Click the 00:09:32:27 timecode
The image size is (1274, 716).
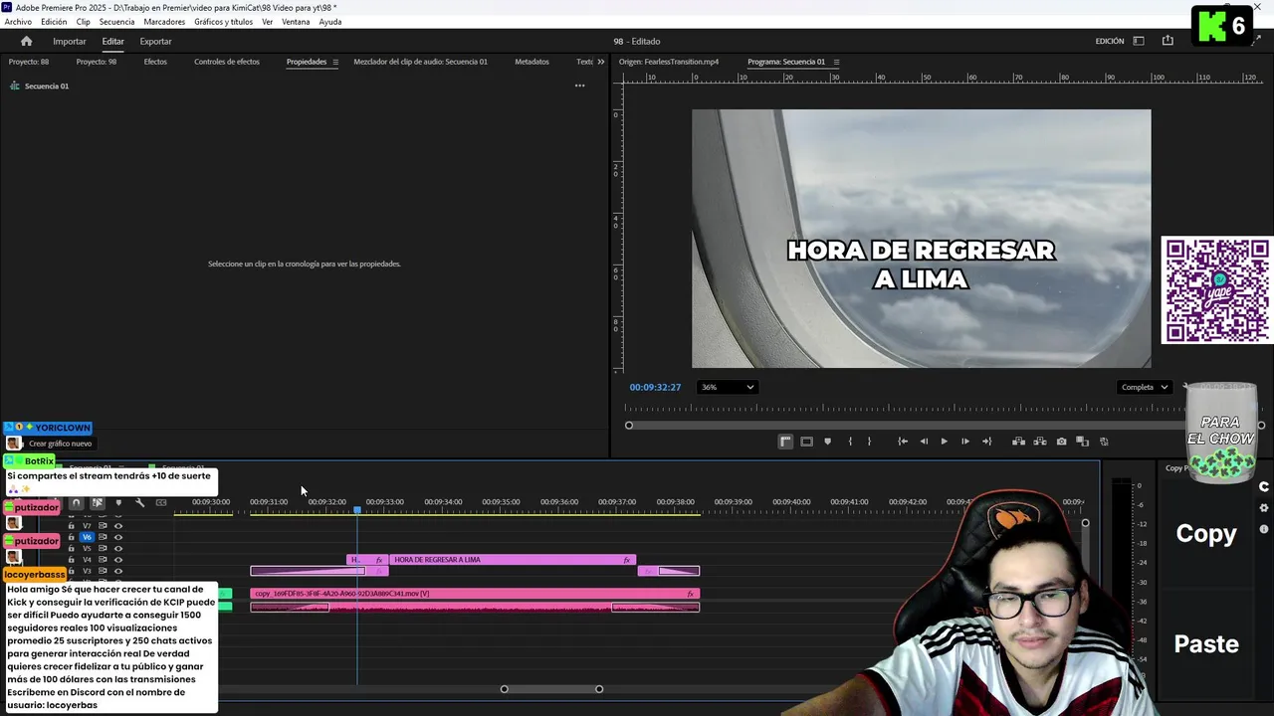(x=655, y=387)
